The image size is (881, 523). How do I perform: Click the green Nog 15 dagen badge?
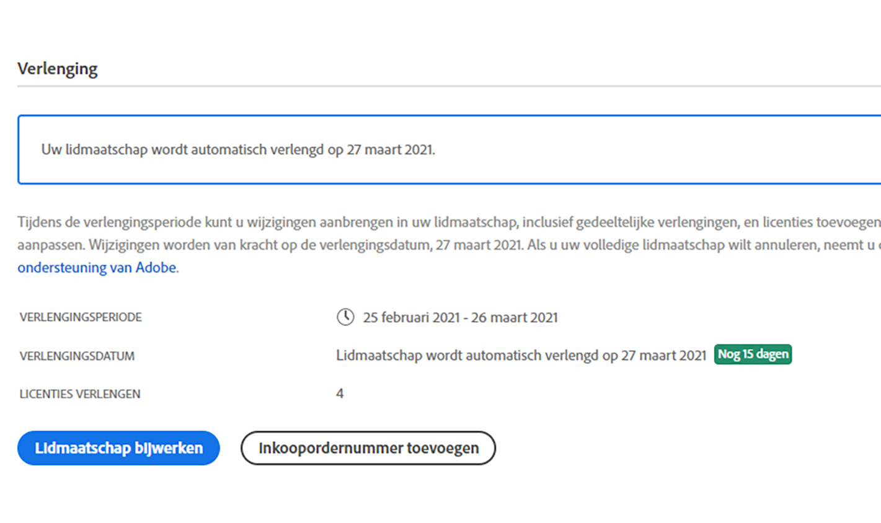pos(753,354)
